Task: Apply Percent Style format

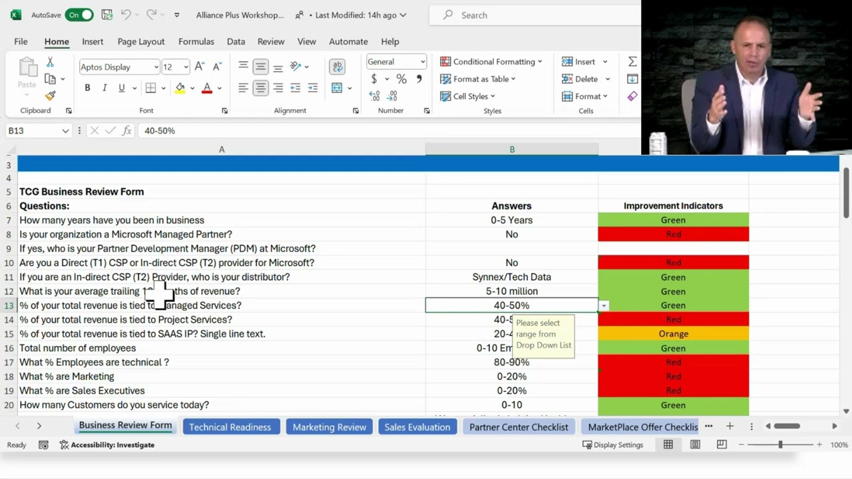Action: [401, 79]
